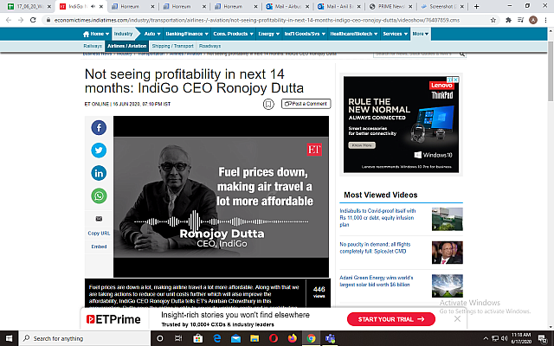Open Microsoft Edge from taskbar
The height and width of the screenshot is (346, 554).
click(x=217, y=338)
